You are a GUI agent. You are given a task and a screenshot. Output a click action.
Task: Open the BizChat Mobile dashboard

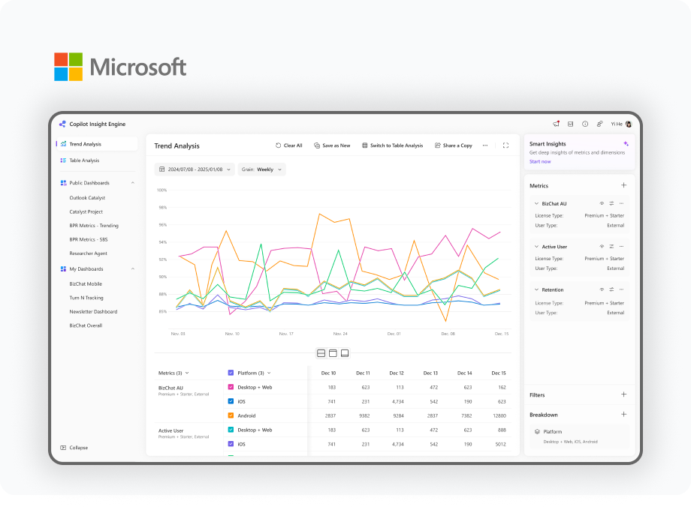coord(86,283)
